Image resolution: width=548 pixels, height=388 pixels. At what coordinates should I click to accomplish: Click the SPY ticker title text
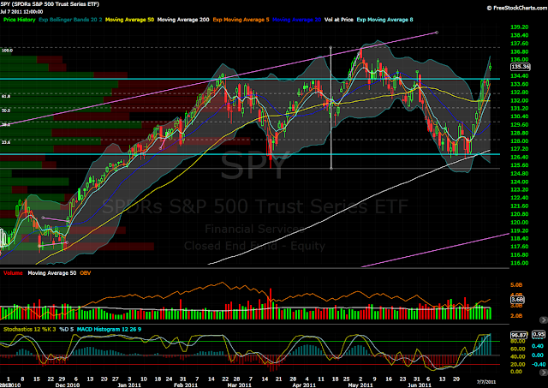click(x=50, y=4)
